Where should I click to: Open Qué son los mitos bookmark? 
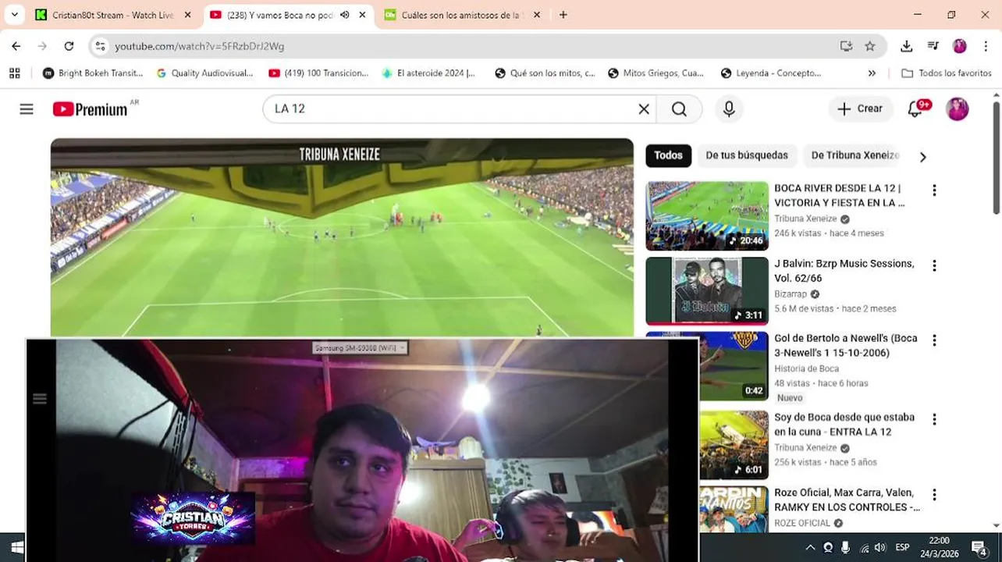[545, 73]
